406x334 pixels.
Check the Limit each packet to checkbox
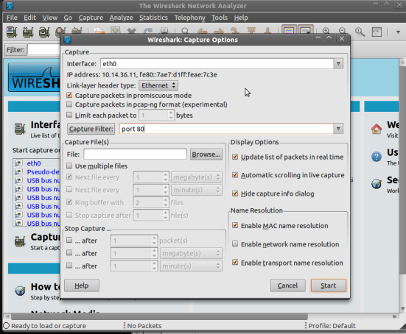pyautogui.click(x=69, y=115)
